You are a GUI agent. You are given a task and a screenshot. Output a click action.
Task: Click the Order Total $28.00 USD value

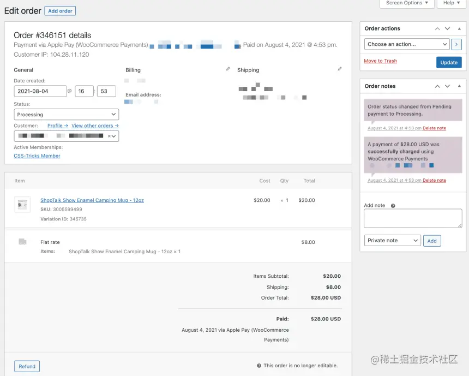(x=326, y=298)
